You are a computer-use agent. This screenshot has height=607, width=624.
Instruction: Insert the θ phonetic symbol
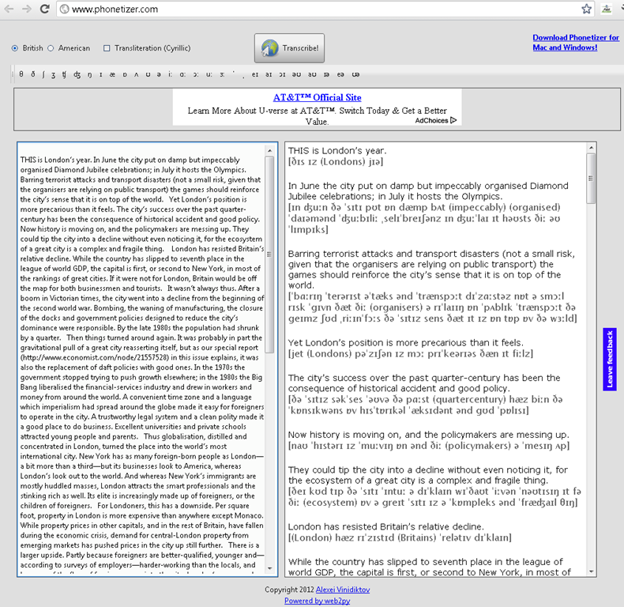tap(21, 75)
